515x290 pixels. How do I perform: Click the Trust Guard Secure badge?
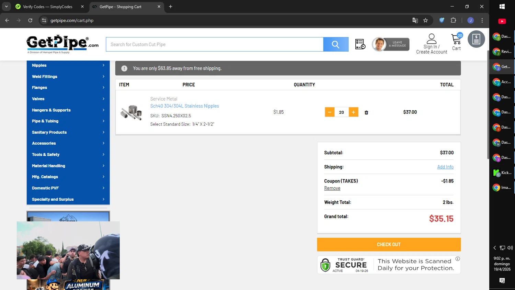pos(389,265)
